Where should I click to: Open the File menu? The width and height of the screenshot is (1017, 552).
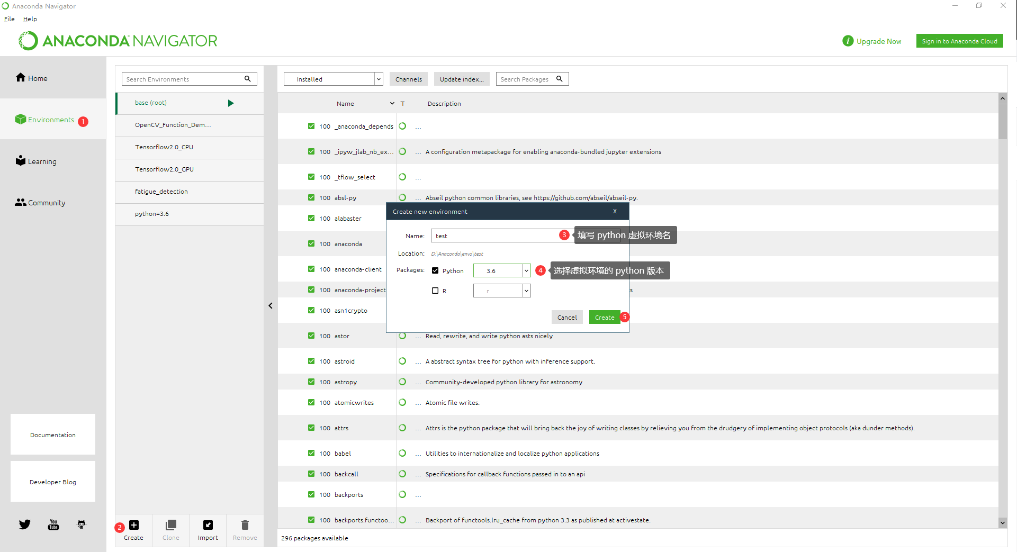(10, 19)
